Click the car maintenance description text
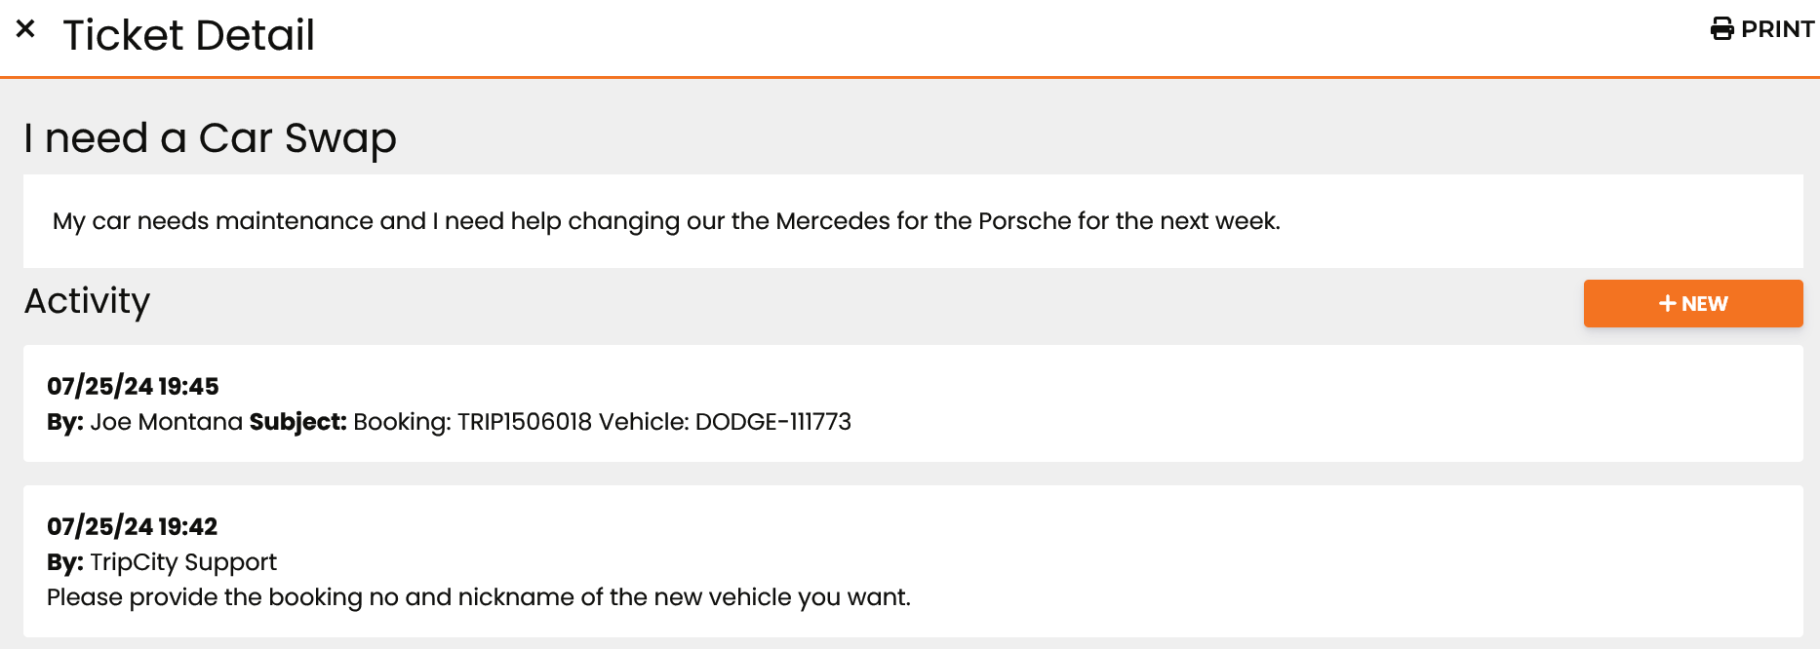Screen dimensions: 1820x649 (x=666, y=221)
